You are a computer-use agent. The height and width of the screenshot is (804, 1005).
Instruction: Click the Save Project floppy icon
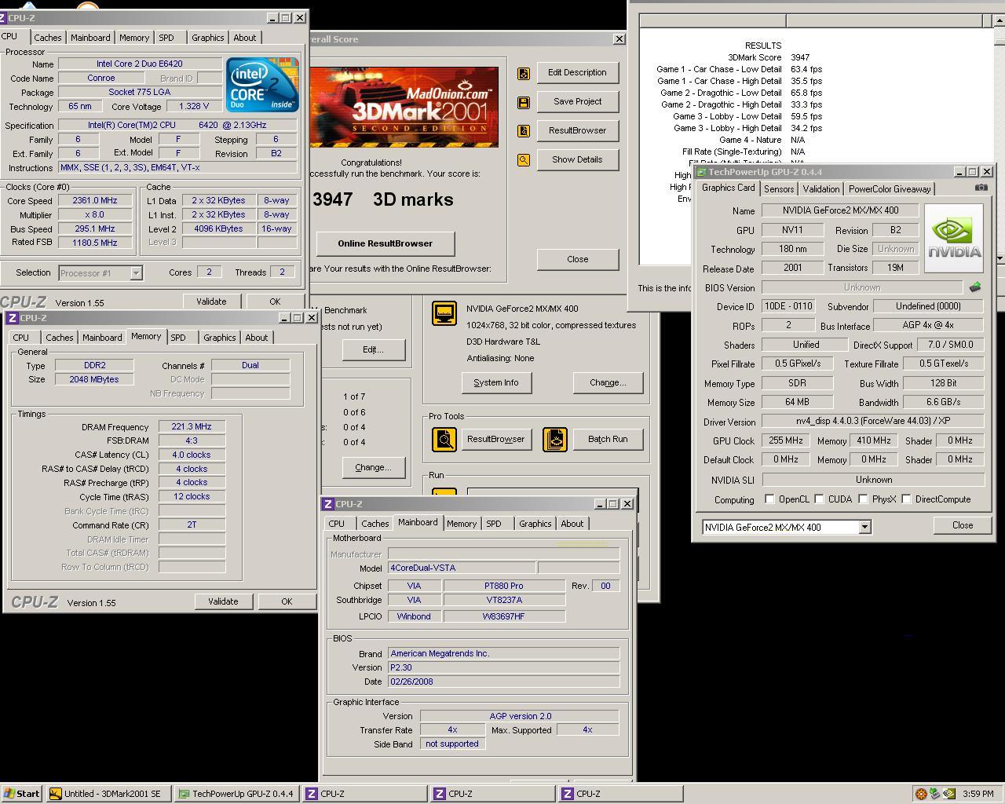pyautogui.click(x=524, y=102)
